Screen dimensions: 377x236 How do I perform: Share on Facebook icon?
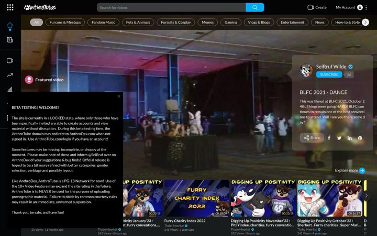coord(329,138)
